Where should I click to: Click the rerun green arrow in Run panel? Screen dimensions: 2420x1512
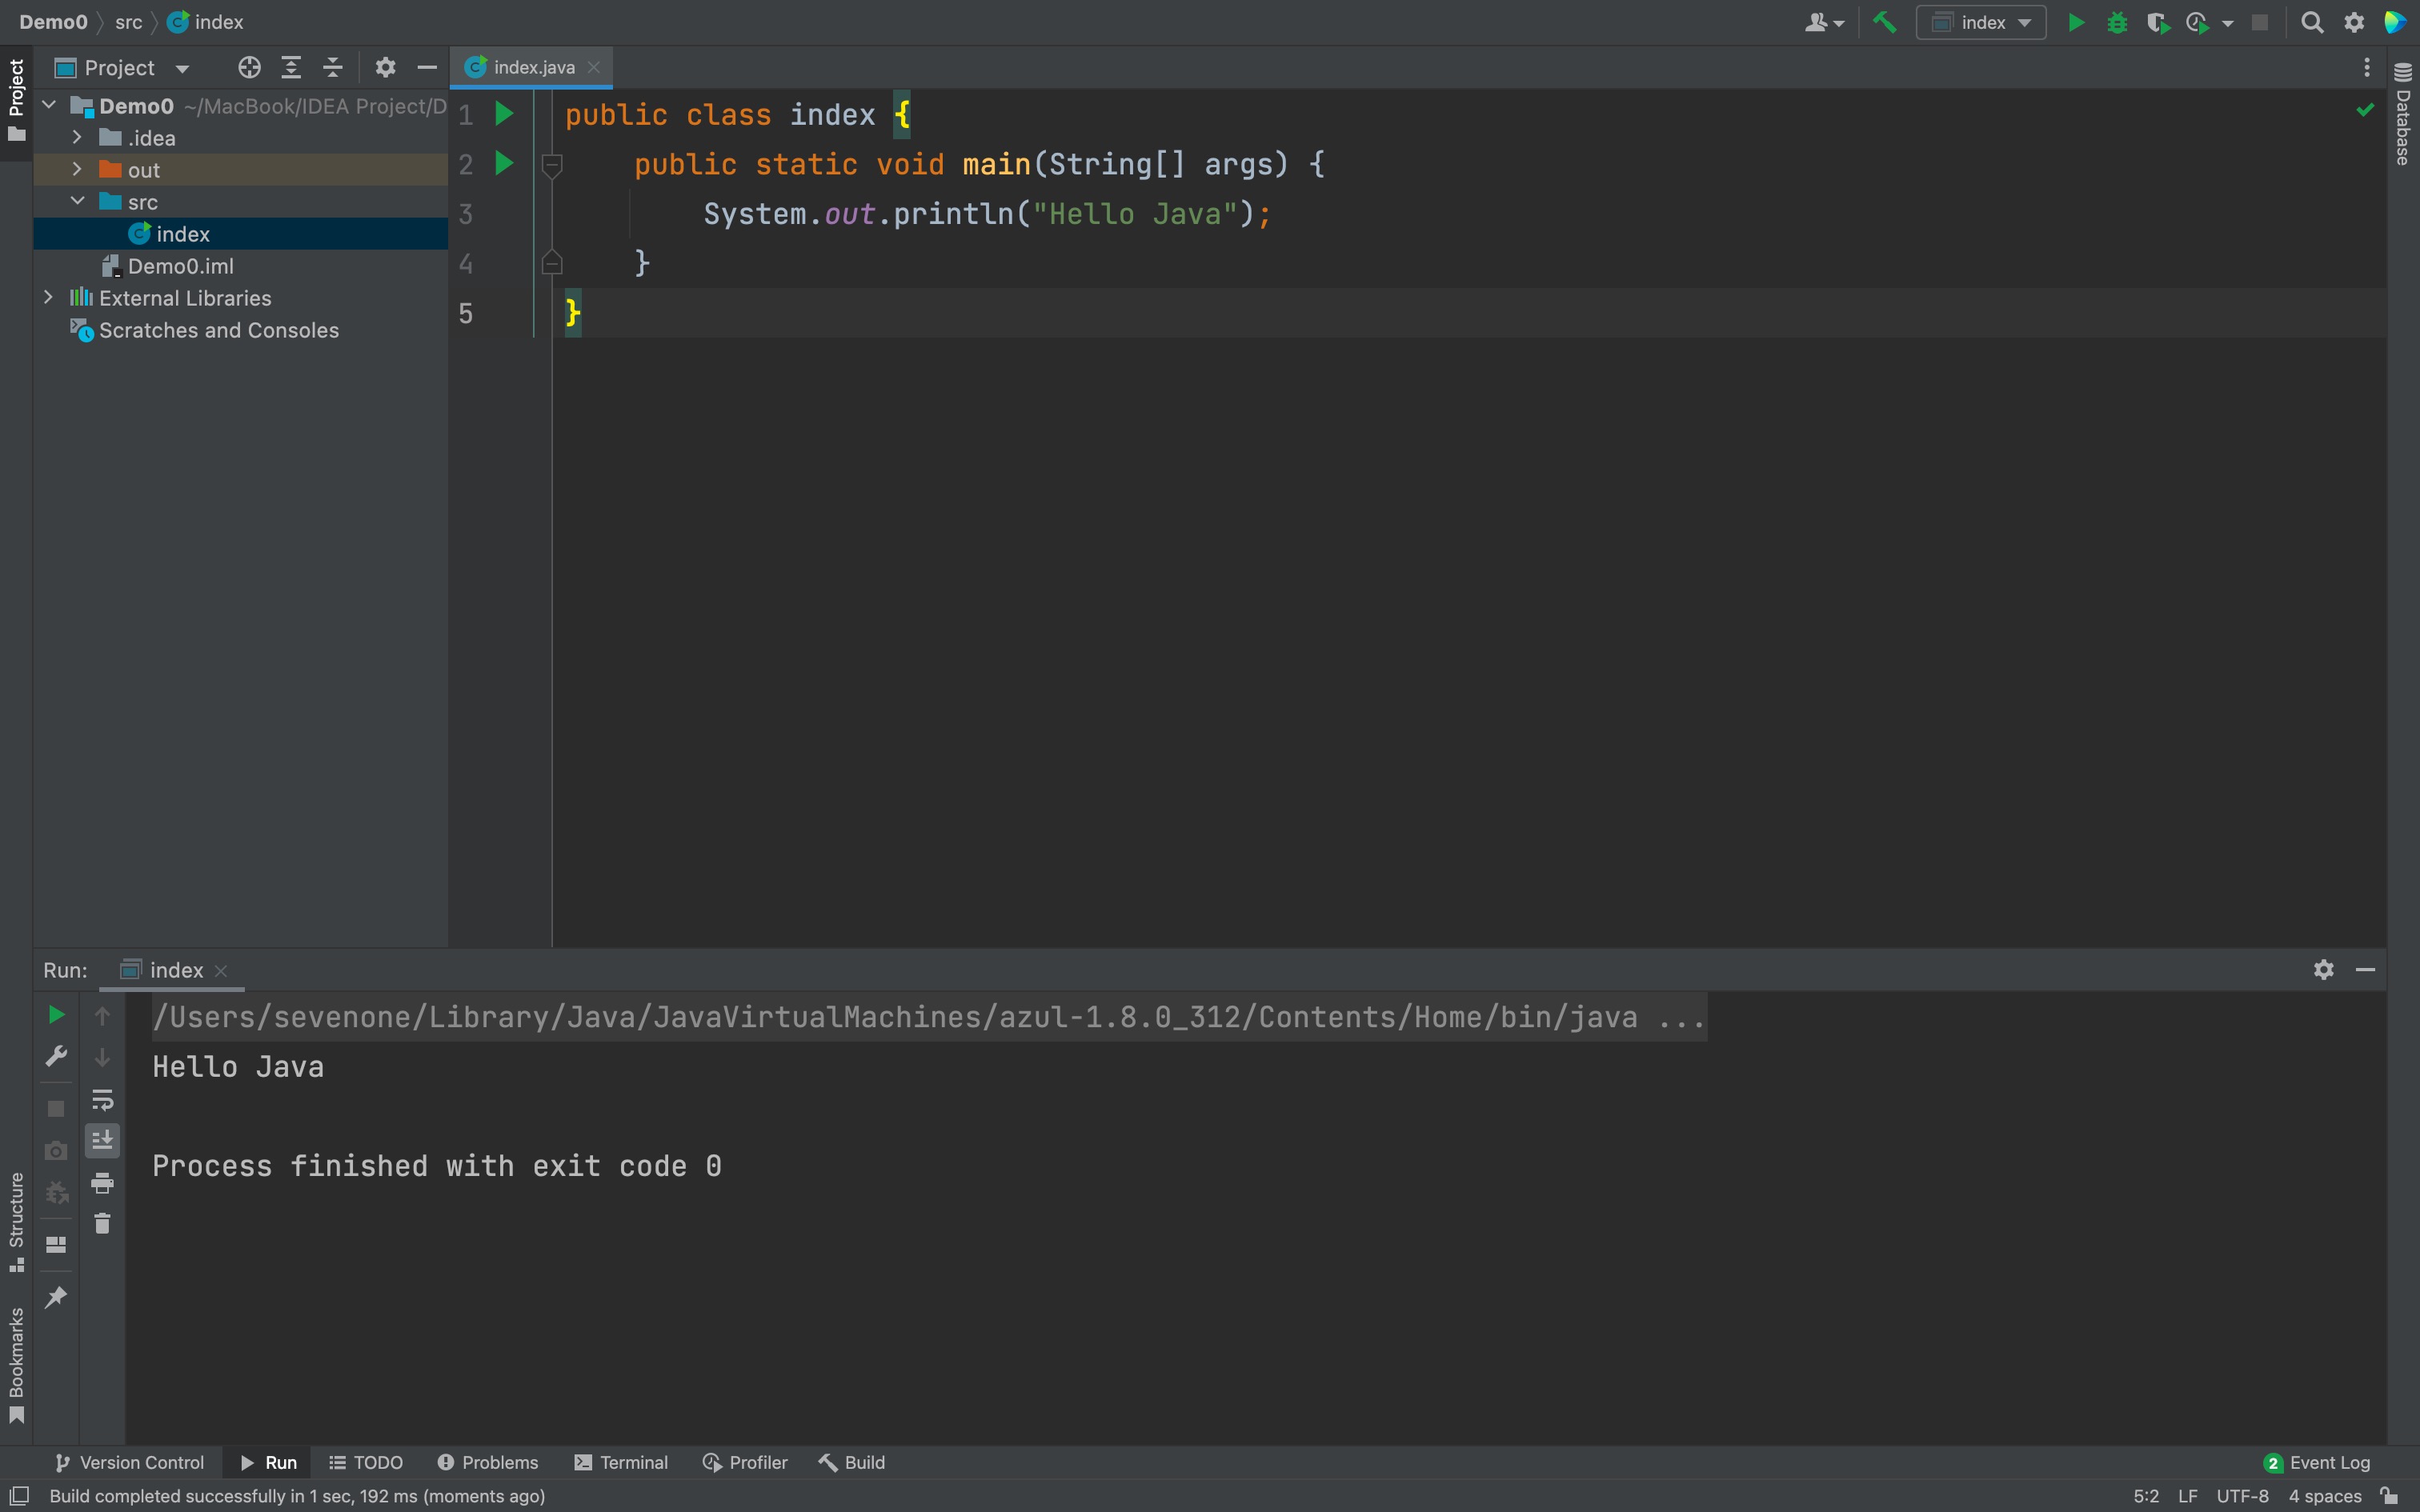pyautogui.click(x=56, y=1015)
